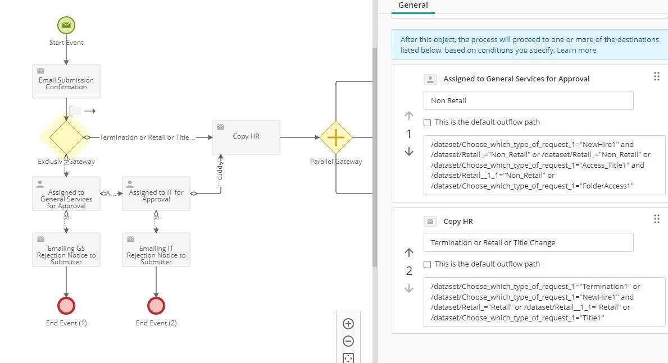Select the Email Submission Confirmation task
This screenshot has height=363, width=668.
(66, 82)
